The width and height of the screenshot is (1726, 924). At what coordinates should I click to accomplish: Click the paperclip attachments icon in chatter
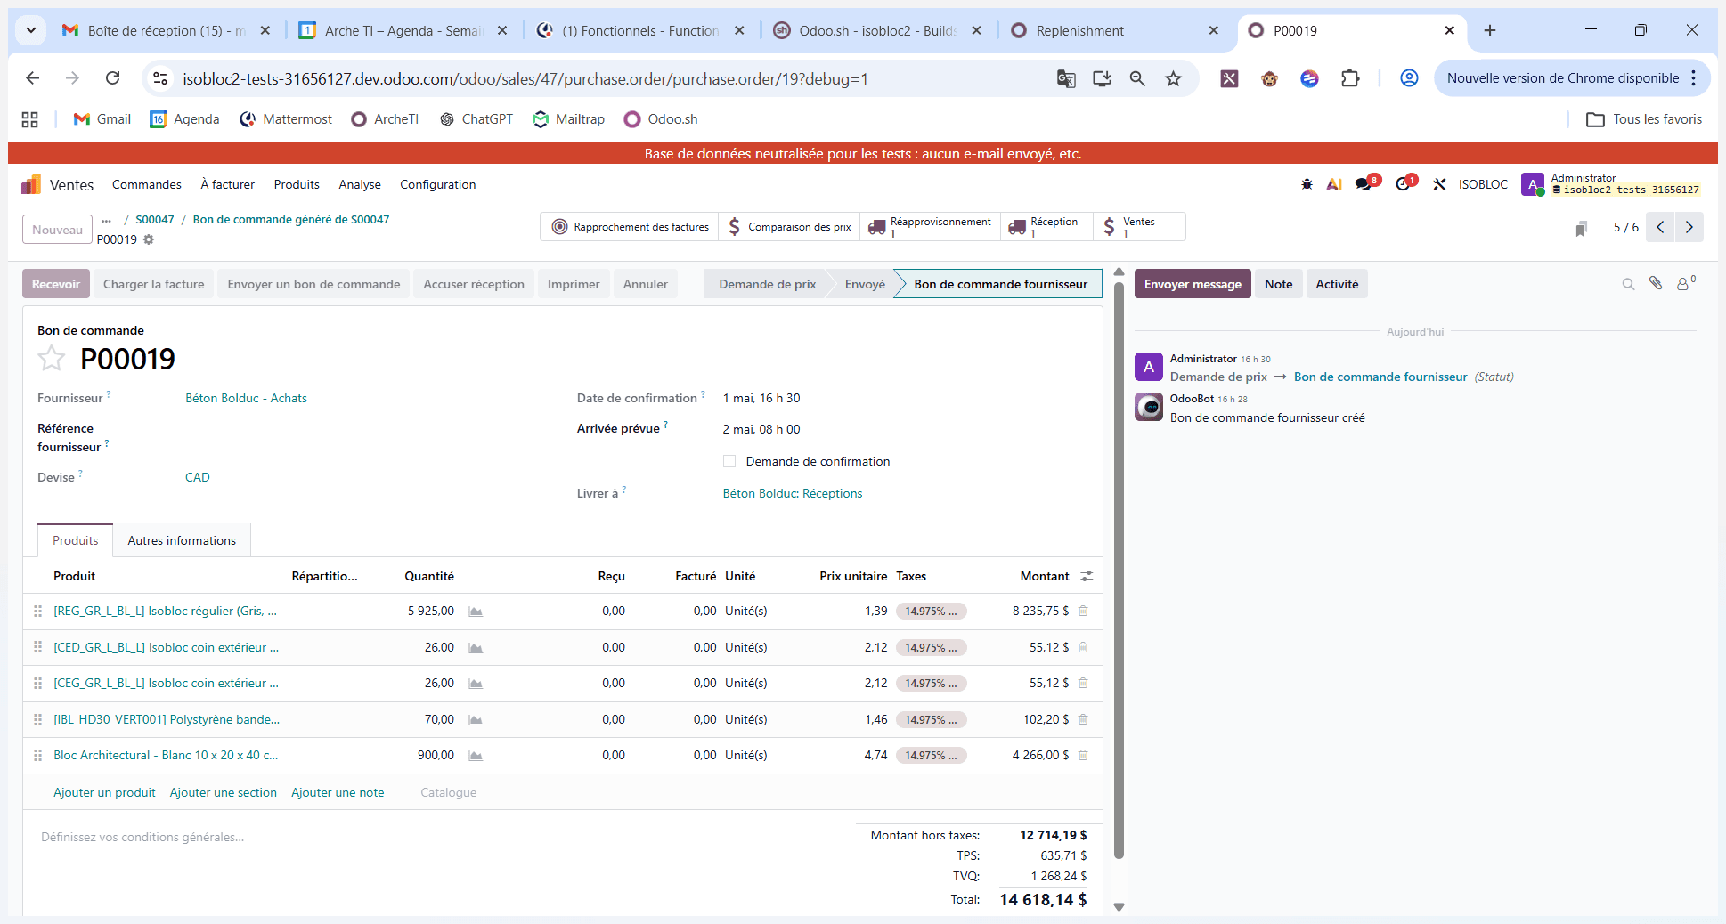click(1656, 283)
